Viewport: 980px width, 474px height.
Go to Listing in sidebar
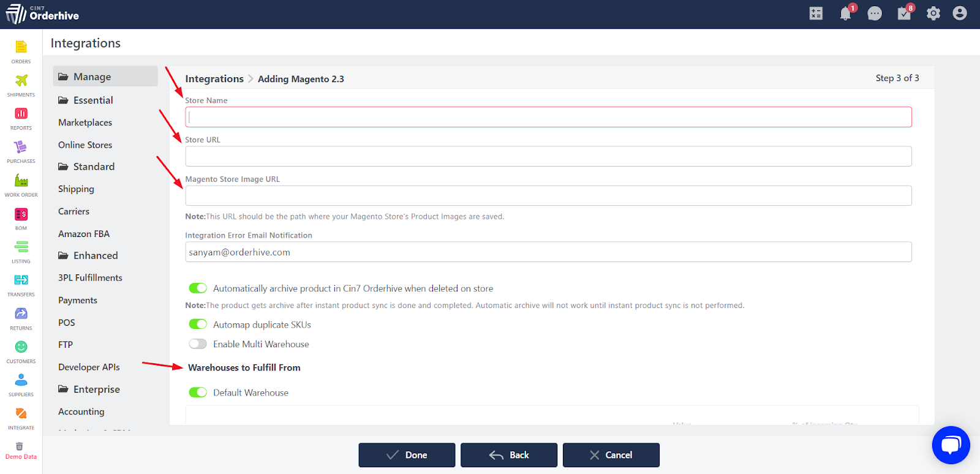click(x=21, y=247)
